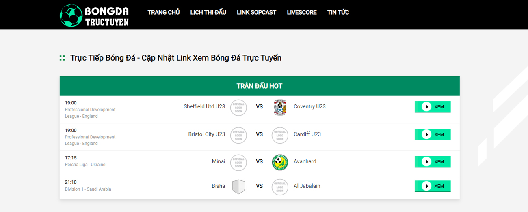The image size is (528, 212).
Task: Click the Bongda Tructuyen soccer ball logo
Action: point(71,16)
